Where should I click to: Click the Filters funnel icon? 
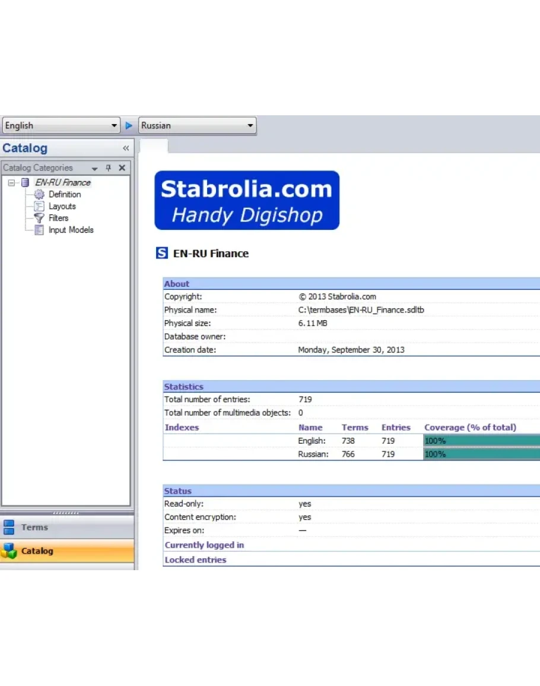tap(39, 218)
